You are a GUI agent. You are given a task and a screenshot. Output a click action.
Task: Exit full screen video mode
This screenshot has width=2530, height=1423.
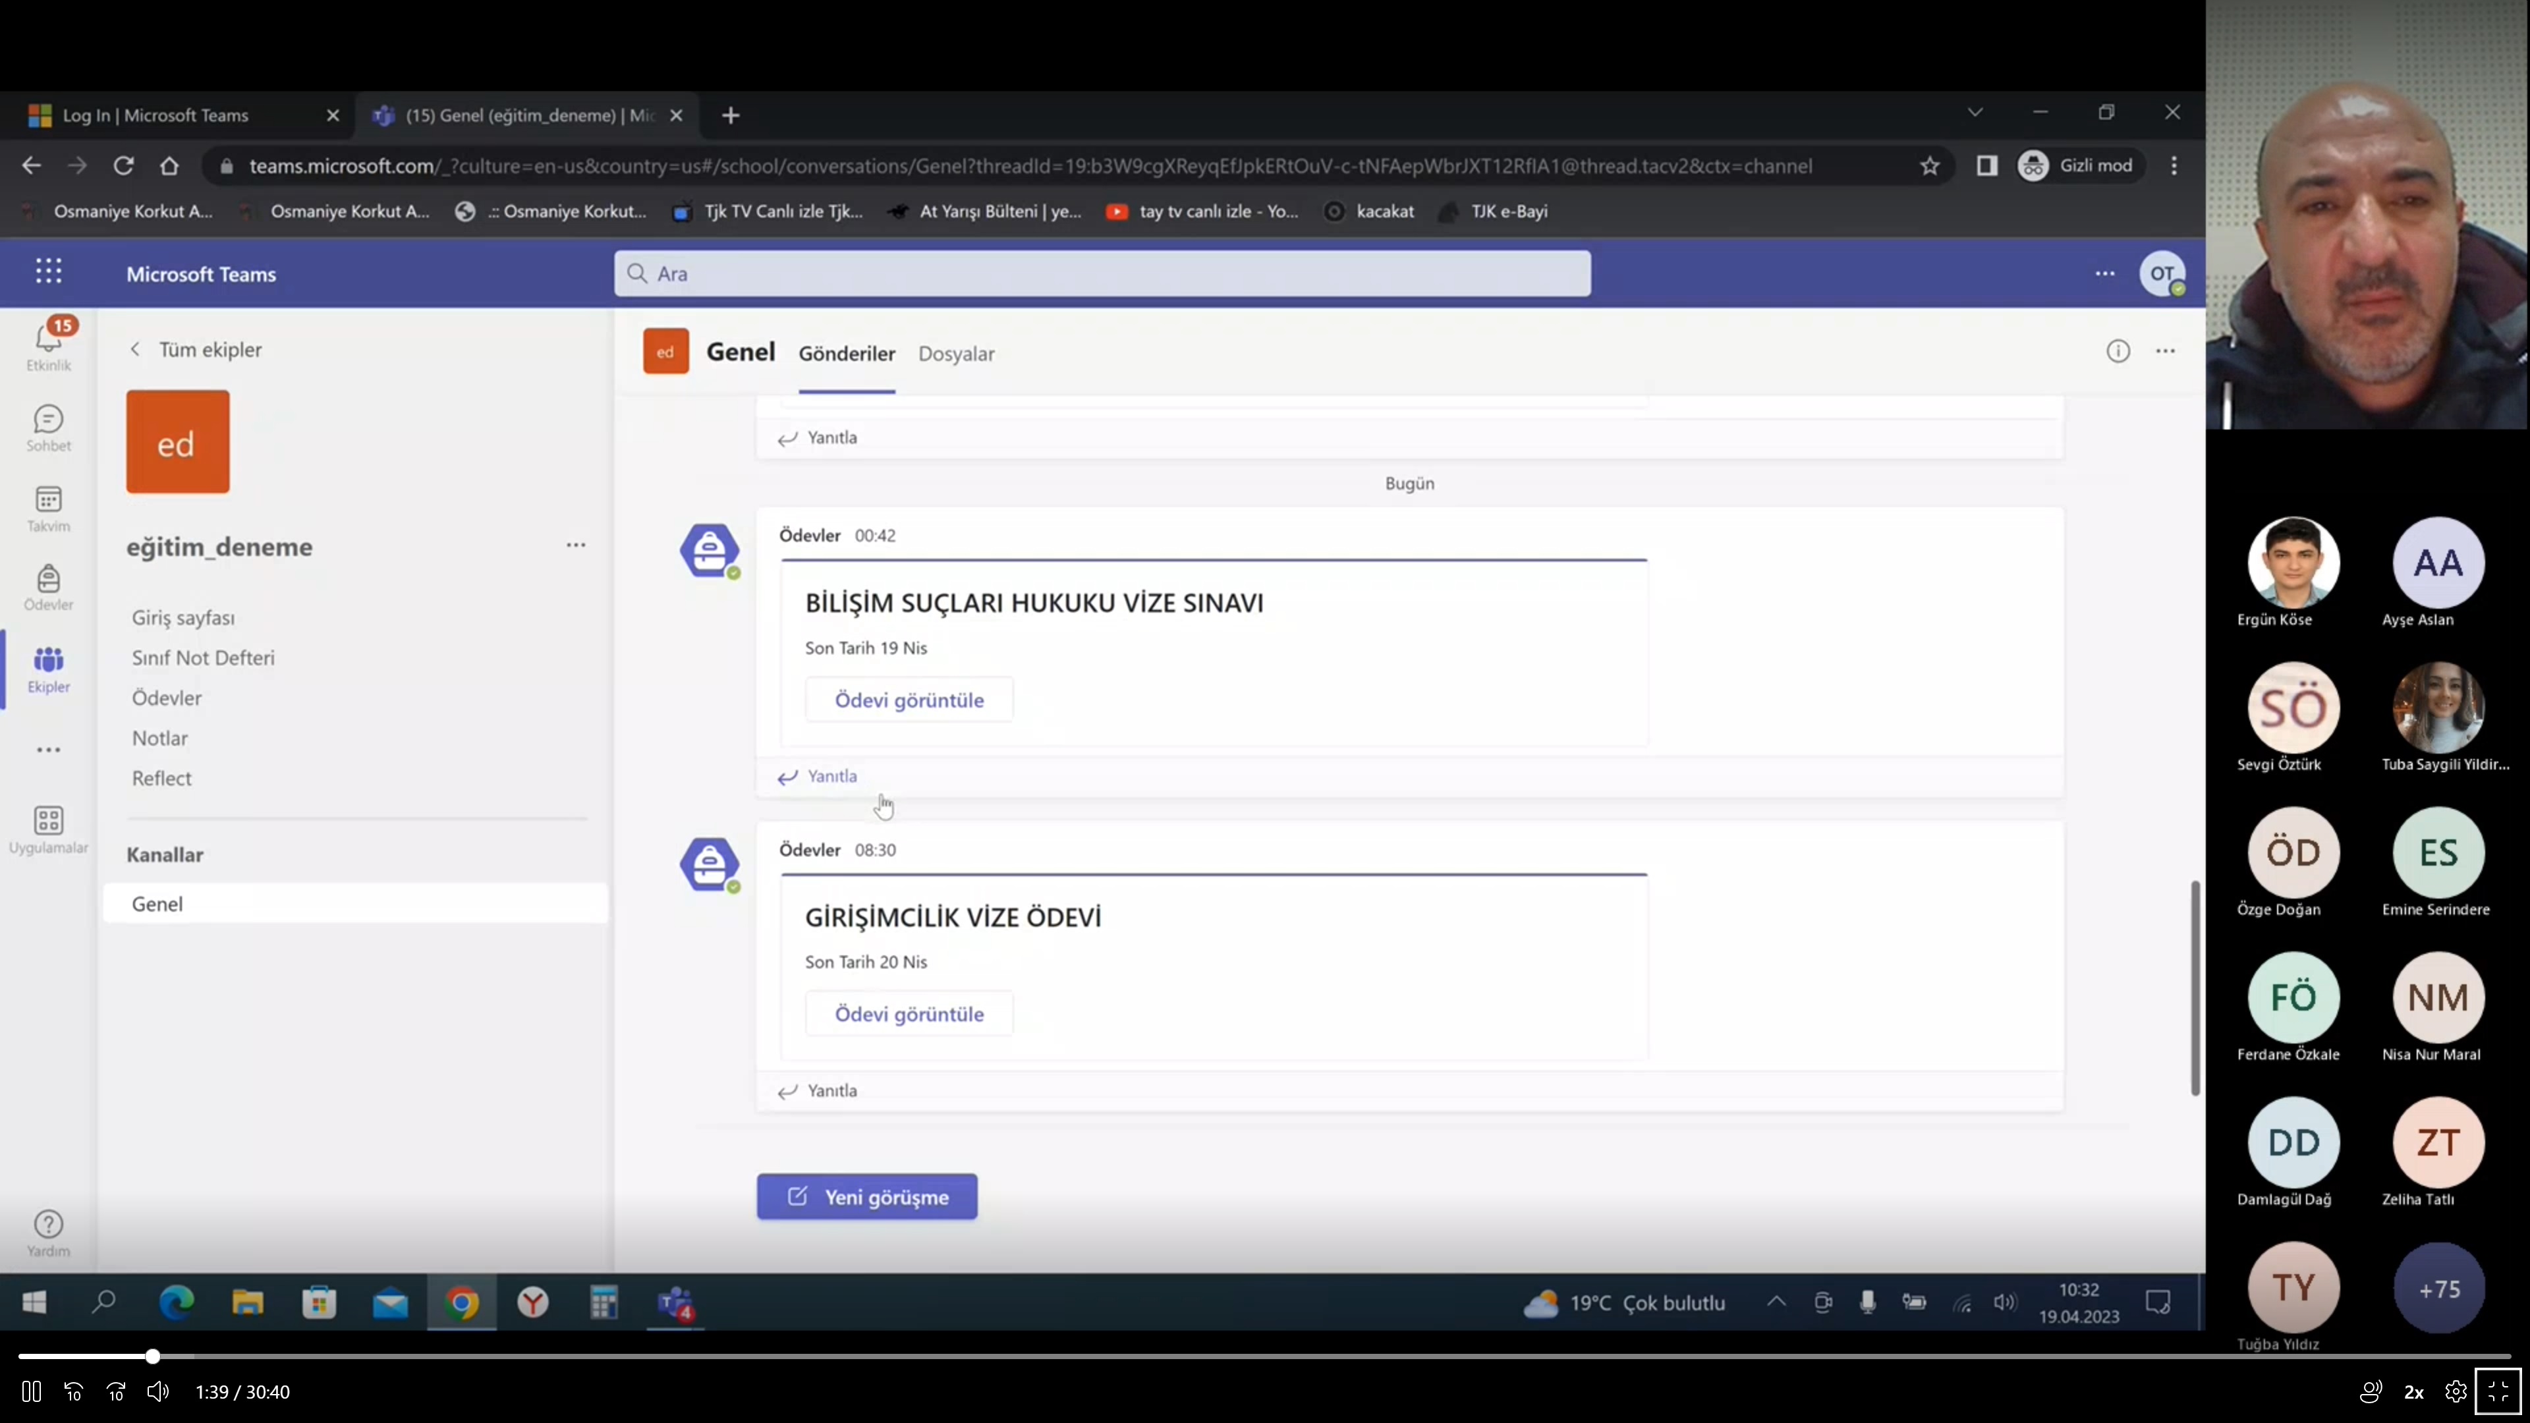[x=2498, y=1391]
